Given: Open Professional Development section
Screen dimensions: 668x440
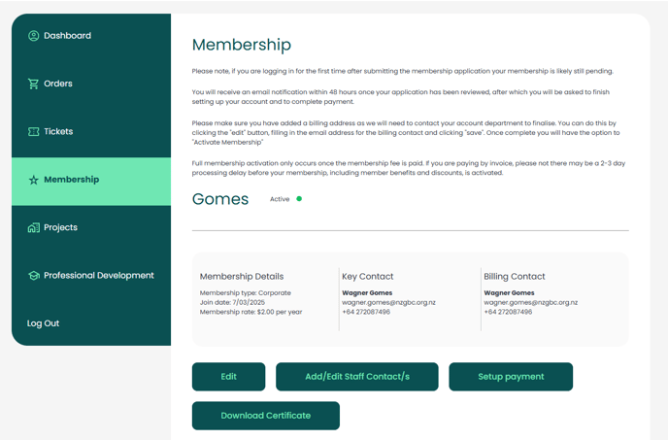Looking at the screenshot, I should [x=98, y=276].
